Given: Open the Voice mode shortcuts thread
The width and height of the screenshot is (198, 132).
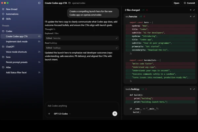Looking at the screenshot, I should click(x=21, y=52).
